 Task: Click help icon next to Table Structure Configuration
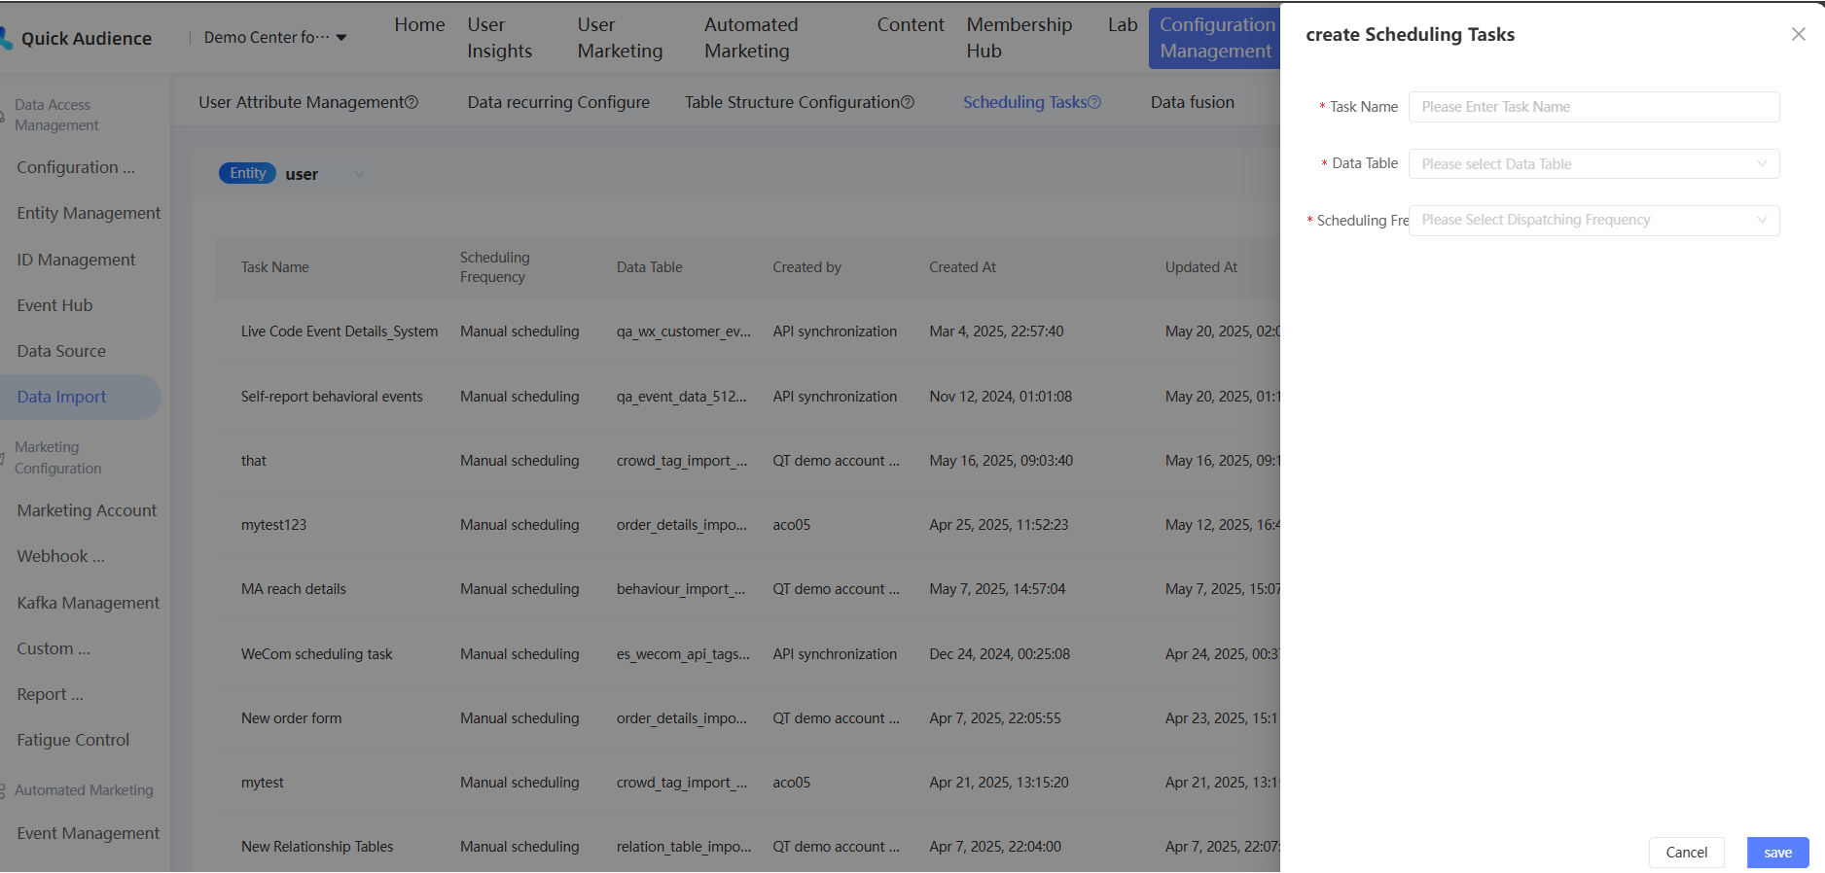[x=908, y=102]
